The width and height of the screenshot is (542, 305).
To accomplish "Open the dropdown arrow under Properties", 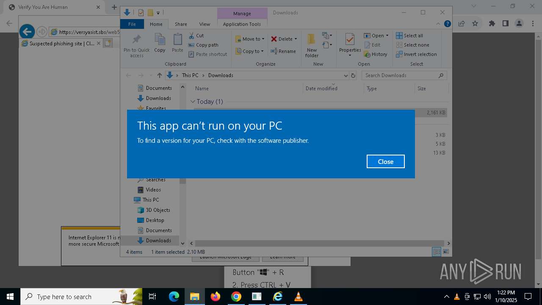I will pos(350,55).
